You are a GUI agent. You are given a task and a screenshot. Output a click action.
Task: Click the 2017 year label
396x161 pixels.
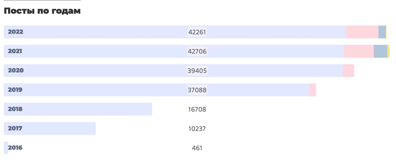pyautogui.click(x=15, y=128)
